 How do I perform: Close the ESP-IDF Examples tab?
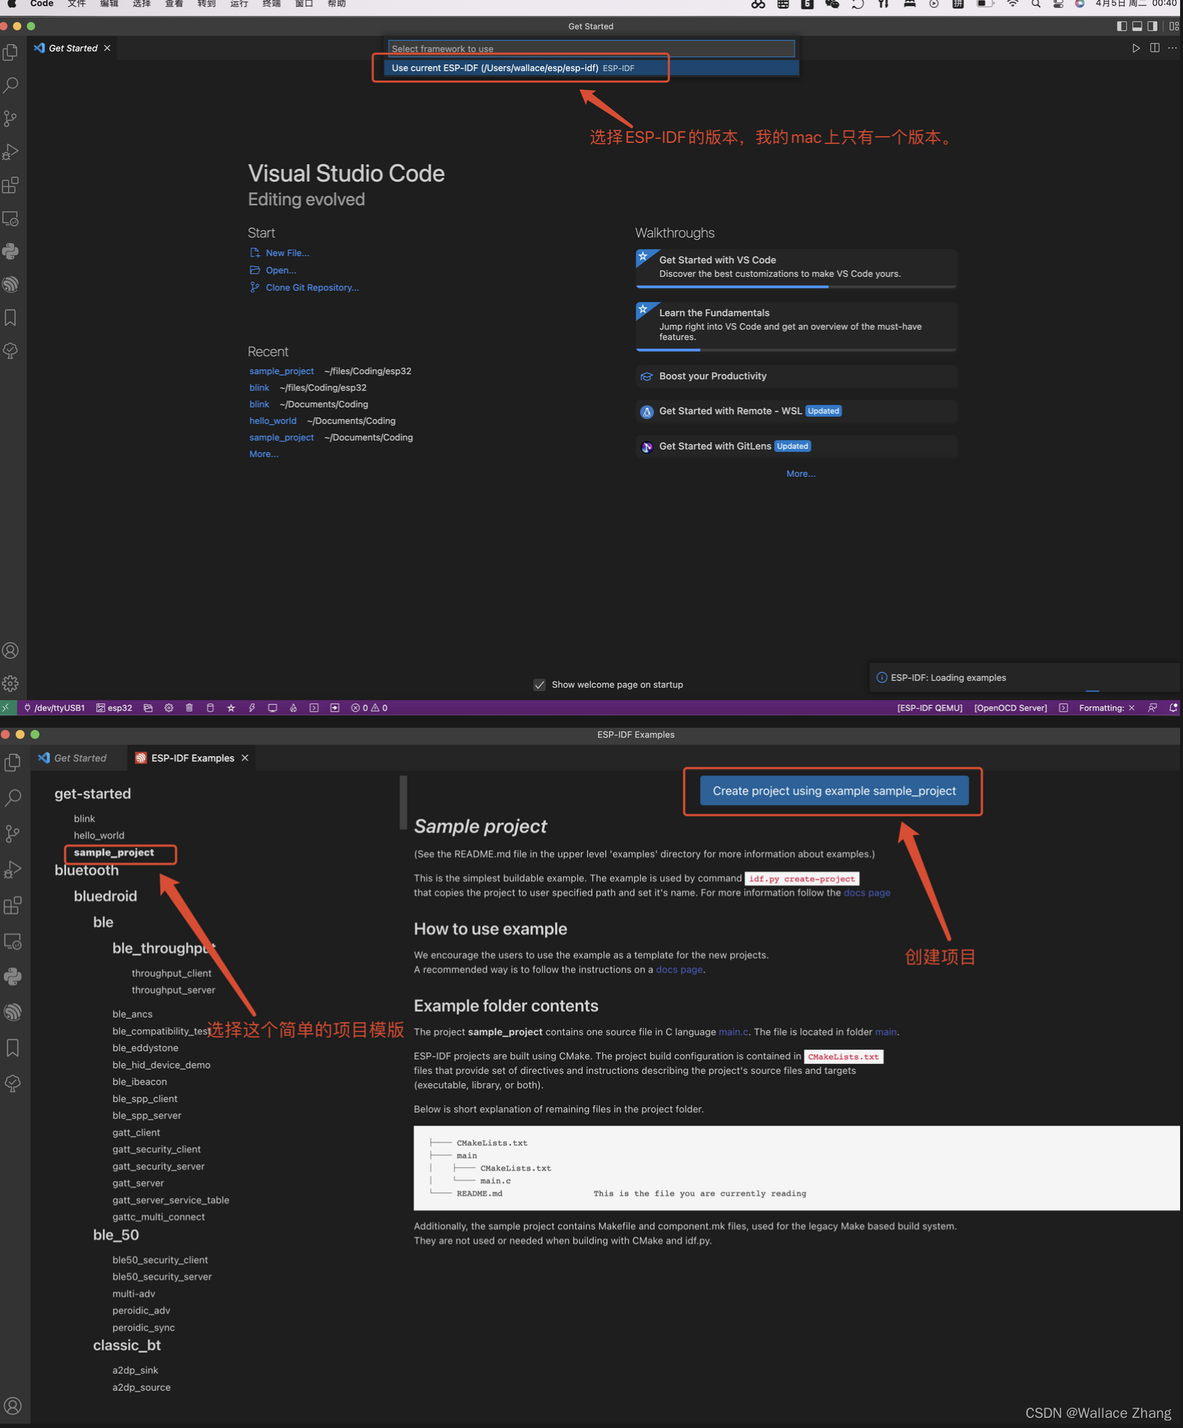coord(245,757)
